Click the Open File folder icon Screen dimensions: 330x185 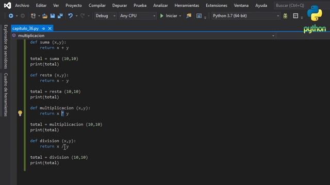(45, 16)
